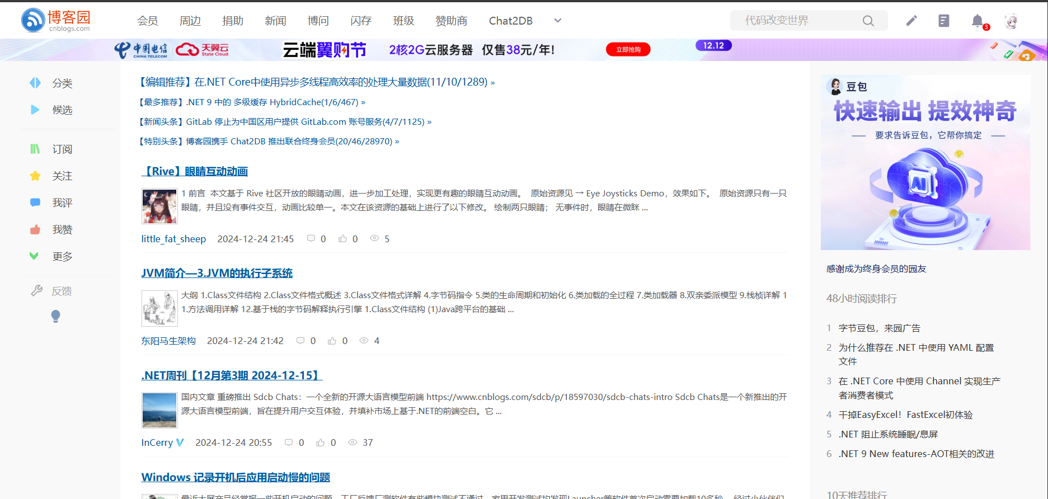Click view count eye icon on Rive post

click(x=374, y=238)
